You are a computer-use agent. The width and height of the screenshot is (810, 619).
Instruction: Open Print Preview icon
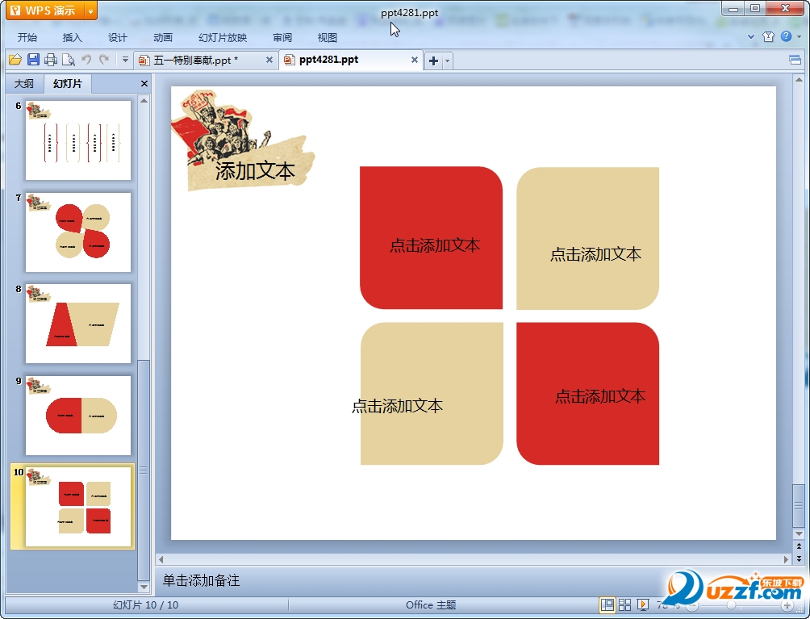coord(69,60)
